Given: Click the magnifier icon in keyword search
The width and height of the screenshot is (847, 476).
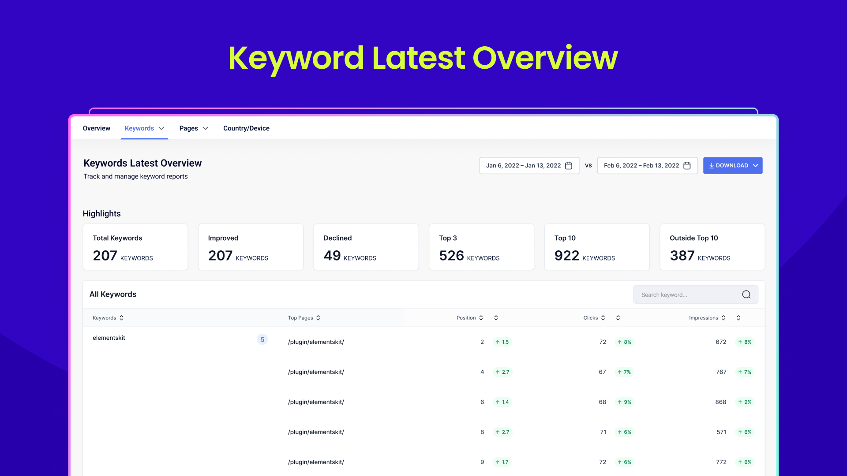Looking at the screenshot, I should pos(746,294).
